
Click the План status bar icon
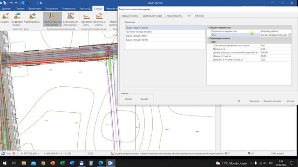3,154
